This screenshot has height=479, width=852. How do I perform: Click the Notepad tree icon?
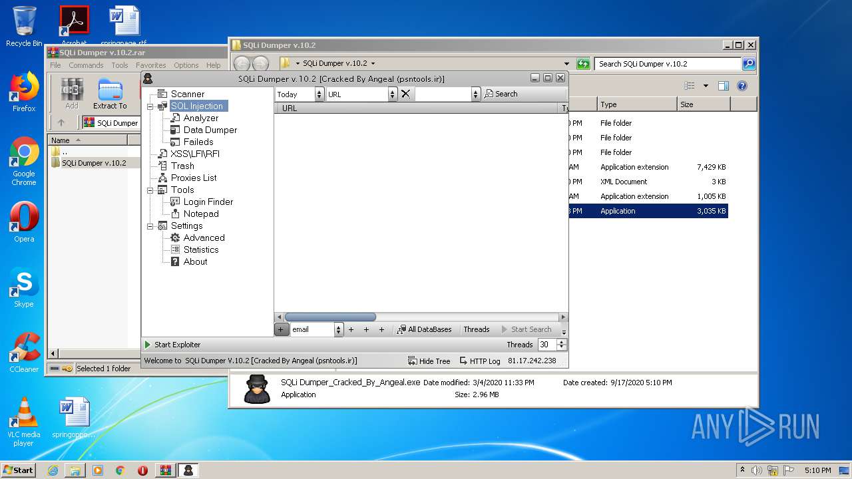[175, 214]
